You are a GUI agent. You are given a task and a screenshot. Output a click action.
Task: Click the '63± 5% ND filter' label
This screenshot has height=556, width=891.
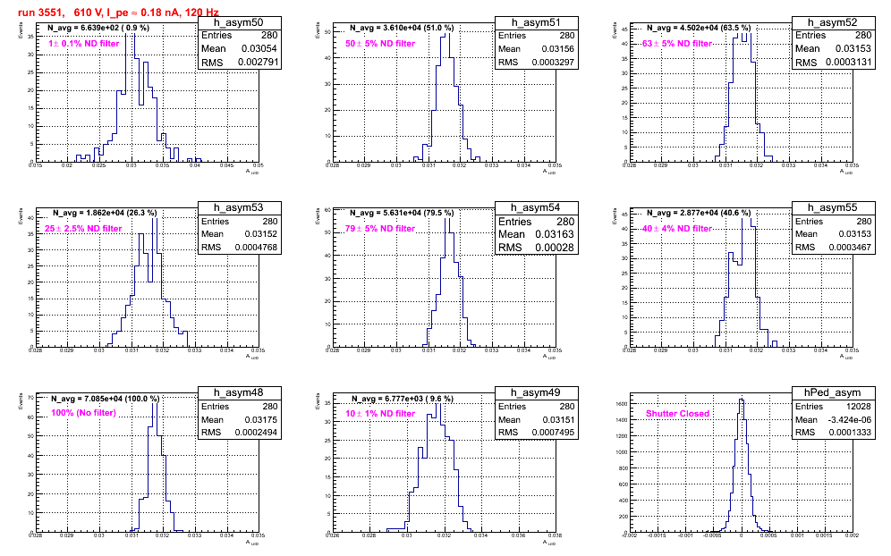tap(677, 44)
